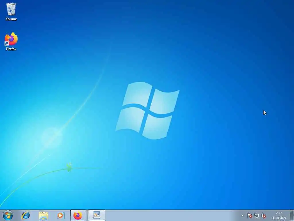
Task: Show hidden tray icons arrow
Action: point(243,216)
